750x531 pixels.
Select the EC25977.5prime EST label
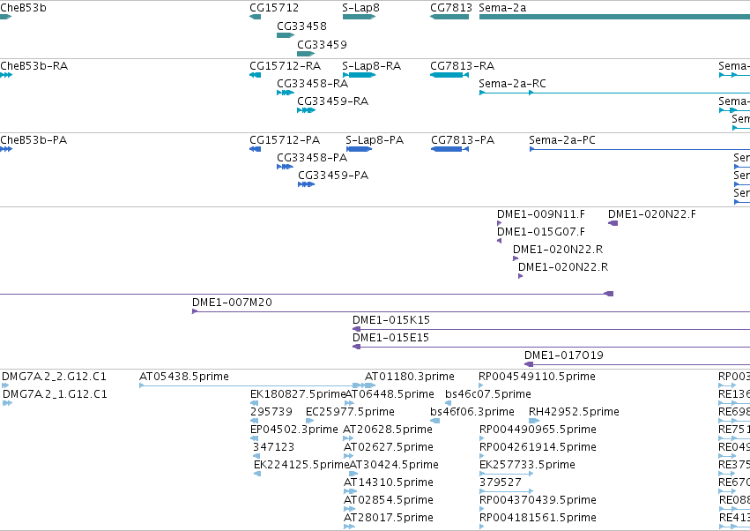pos(350,412)
